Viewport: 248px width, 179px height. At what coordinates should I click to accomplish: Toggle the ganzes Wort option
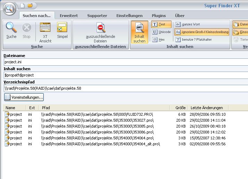(188, 24)
